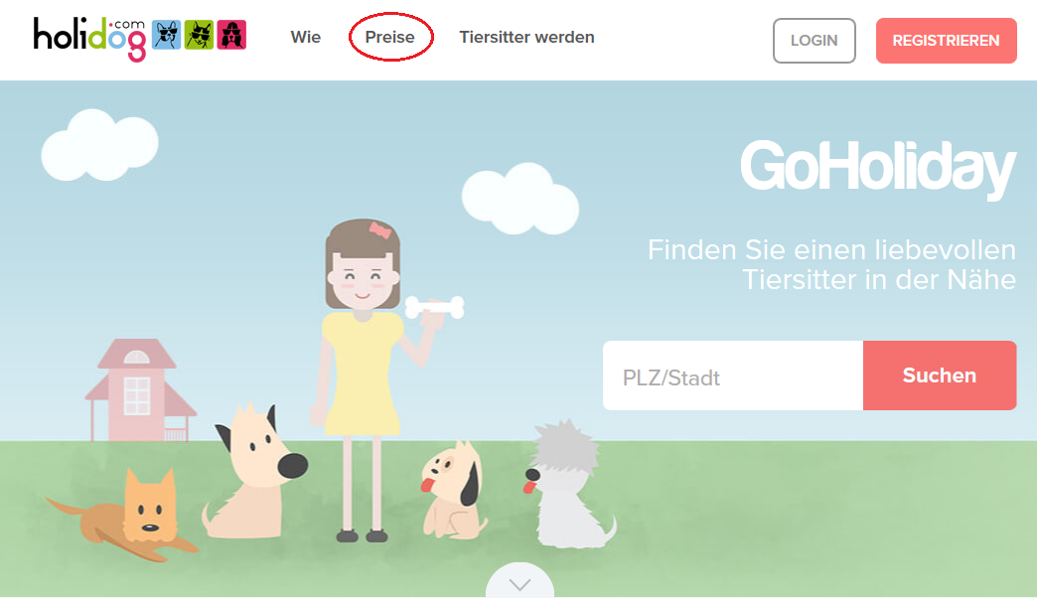Click the cream dog with black nose
The image size is (1037, 598).
[254, 471]
